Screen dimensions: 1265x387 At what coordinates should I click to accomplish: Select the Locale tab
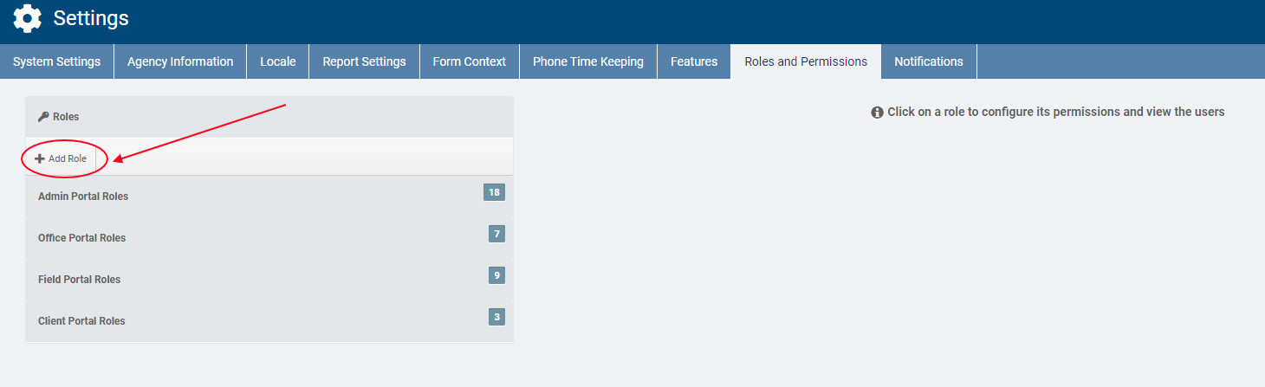(x=278, y=61)
